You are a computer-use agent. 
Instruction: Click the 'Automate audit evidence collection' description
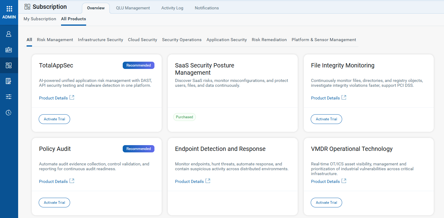(94, 166)
